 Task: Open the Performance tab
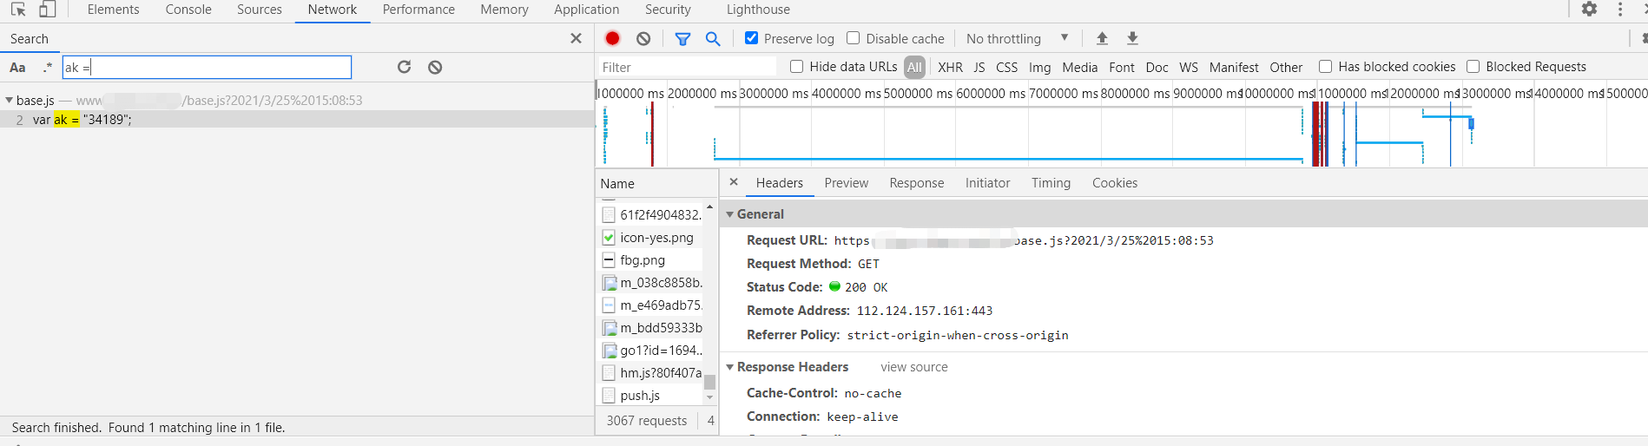coord(419,10)
